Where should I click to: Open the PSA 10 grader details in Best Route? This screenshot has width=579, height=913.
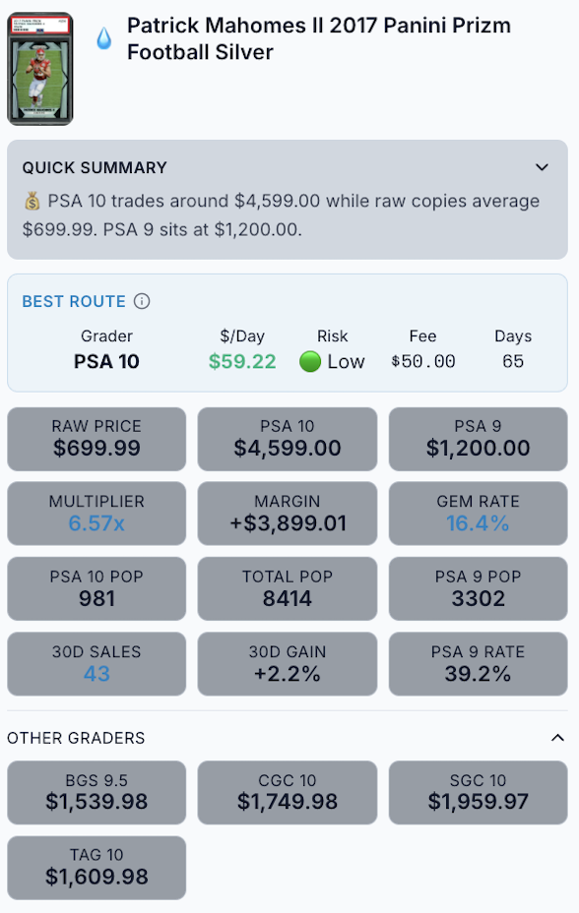coord(107,362)
